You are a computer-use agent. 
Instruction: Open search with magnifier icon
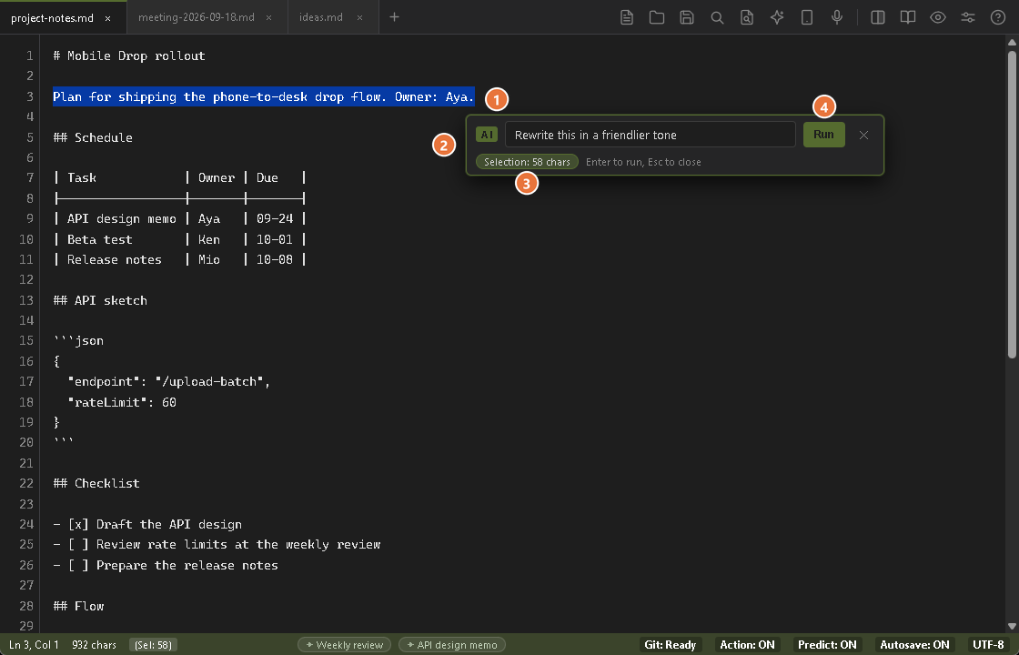(717, 17)
